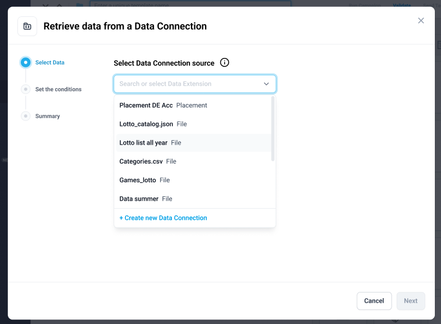Viewport: 441px width, 324px height.
Task: Collapse the Data Extension dropdown chevron
Action: coord(266,84)
